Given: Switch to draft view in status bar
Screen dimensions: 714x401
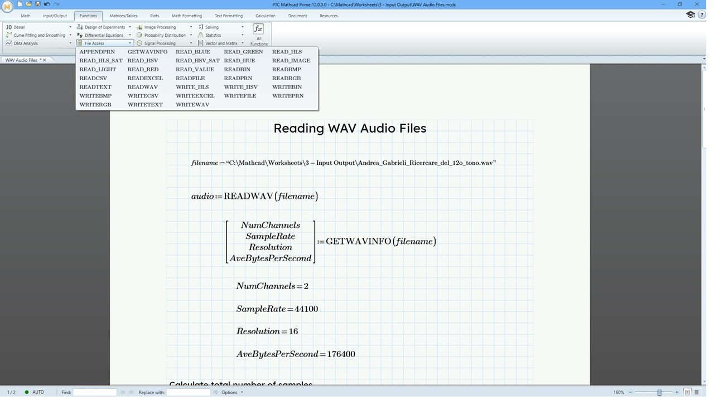Looking at the screenshot, I should (697, 392).
